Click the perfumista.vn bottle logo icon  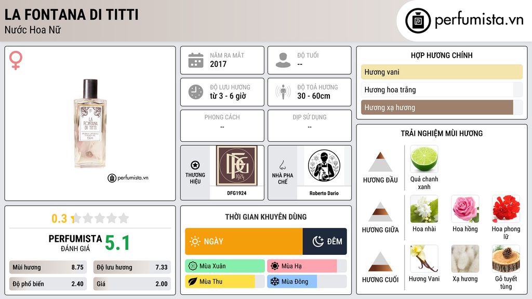pos(418,21)
